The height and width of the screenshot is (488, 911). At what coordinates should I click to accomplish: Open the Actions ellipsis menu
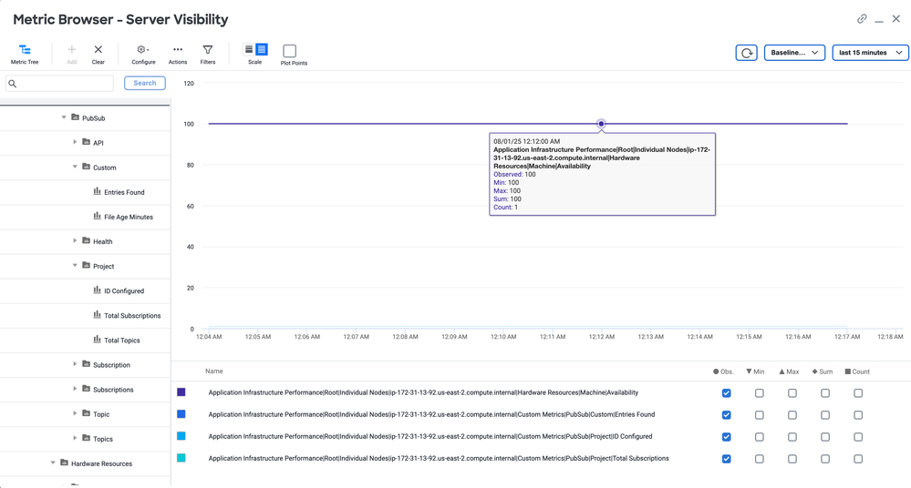click(178, 50)
